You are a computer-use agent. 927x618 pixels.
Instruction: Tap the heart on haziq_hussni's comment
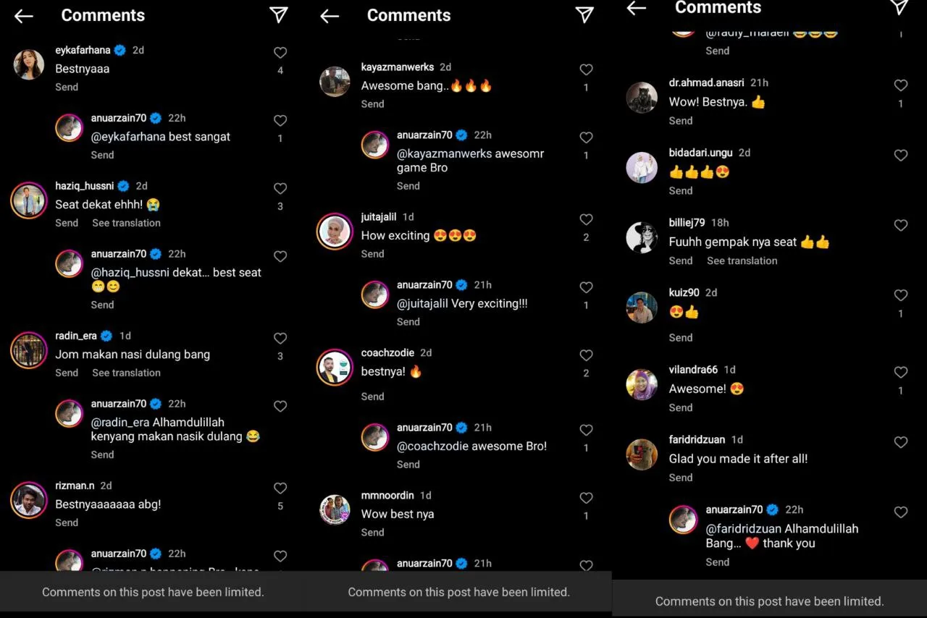point(280,189)
